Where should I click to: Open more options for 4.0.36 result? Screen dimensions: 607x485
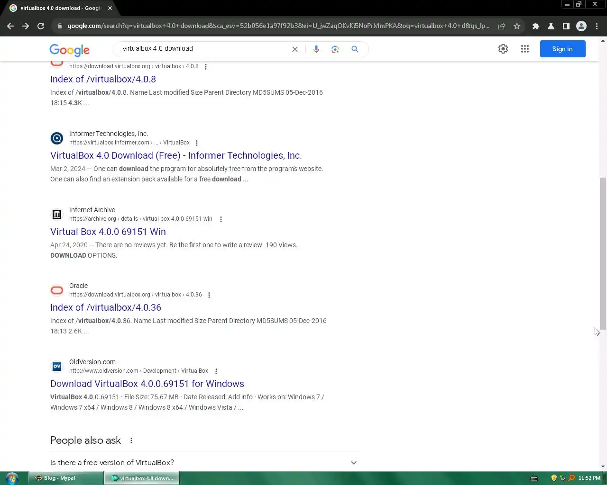(209, 295)
